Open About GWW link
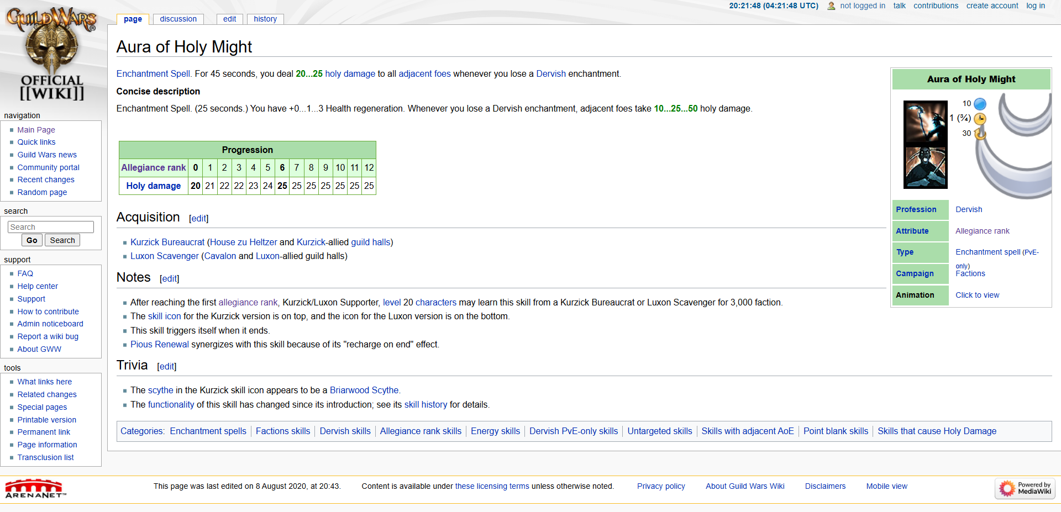The height and width of the screenshot is (512, 1061). point(39,349)
